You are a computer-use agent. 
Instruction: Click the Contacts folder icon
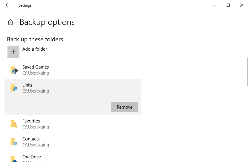(x=13, y=142)
